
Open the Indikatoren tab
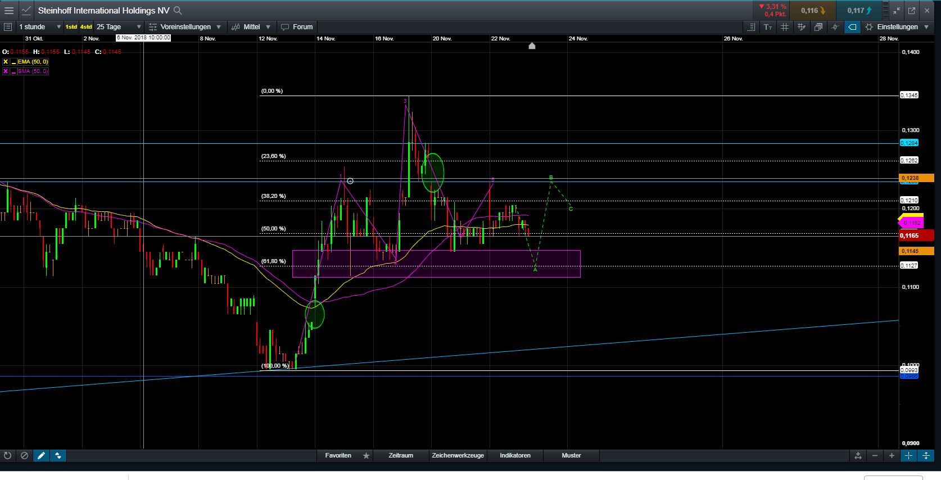coord(515,456)
